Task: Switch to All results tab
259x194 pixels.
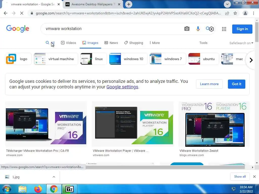Action: click(50, 43)
